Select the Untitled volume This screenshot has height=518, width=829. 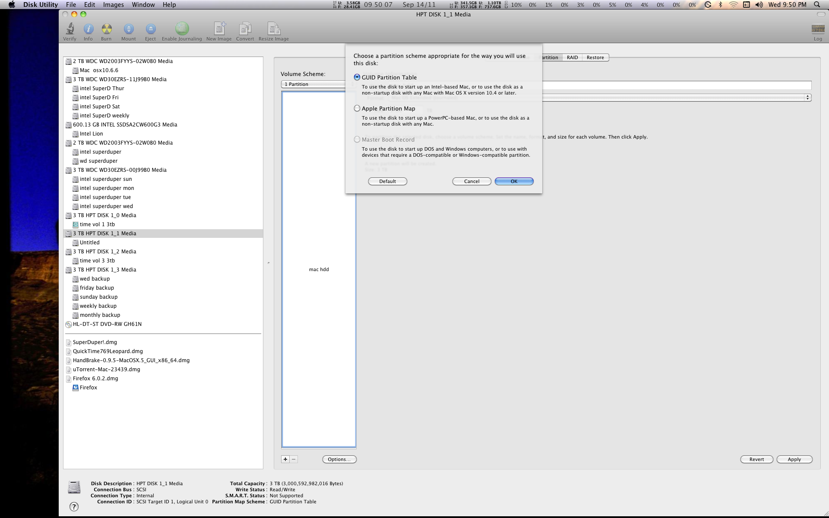[x=89, y=243]
